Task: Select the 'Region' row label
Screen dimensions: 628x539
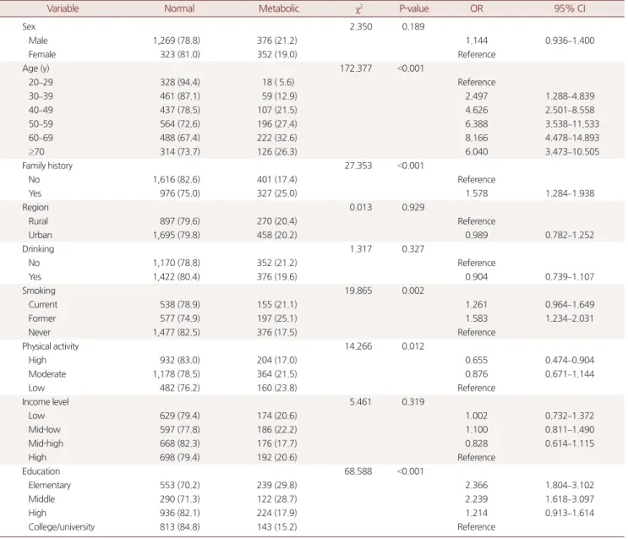Action: coord(35,207)
